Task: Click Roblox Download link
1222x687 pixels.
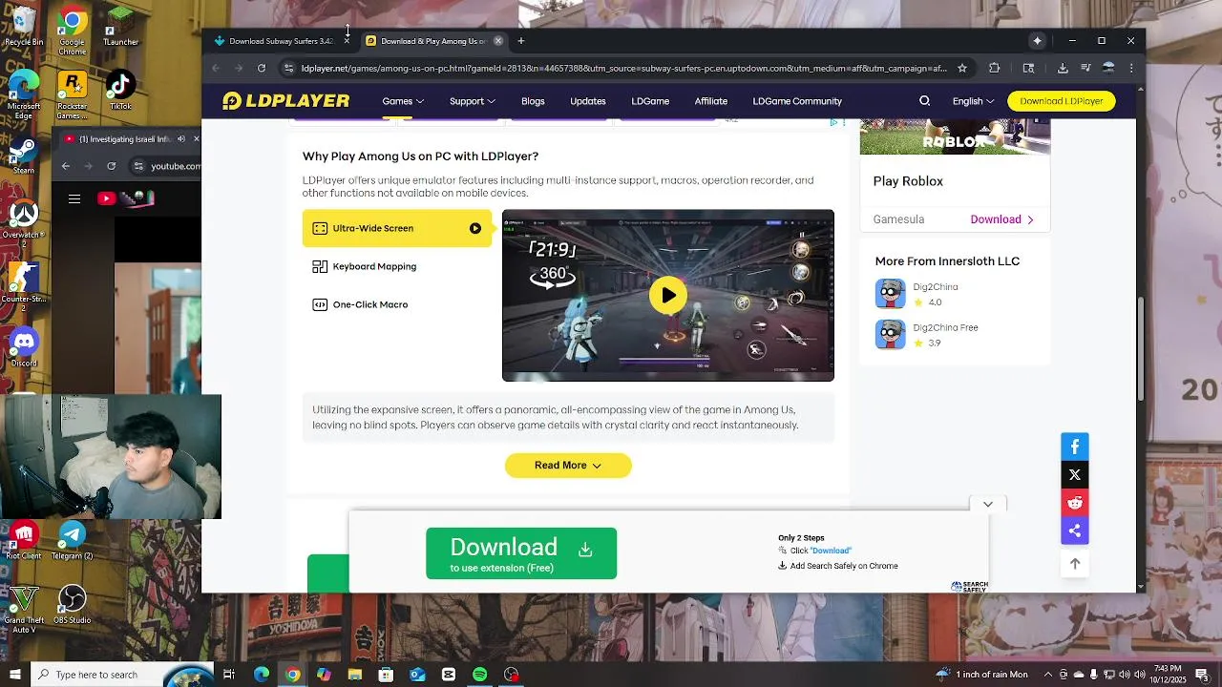Action: click(1002, 219)
